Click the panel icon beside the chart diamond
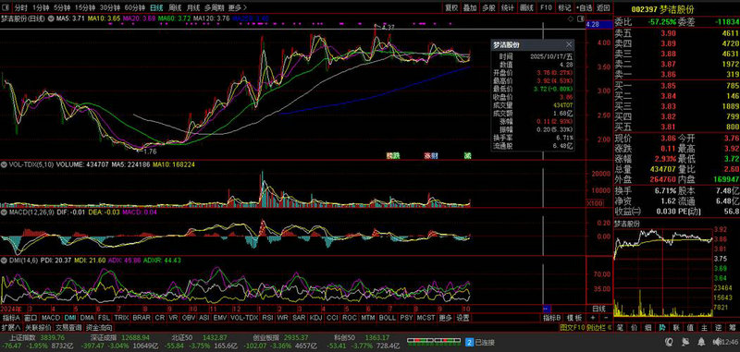Screen dimensions: 740x352 [580, 18]
